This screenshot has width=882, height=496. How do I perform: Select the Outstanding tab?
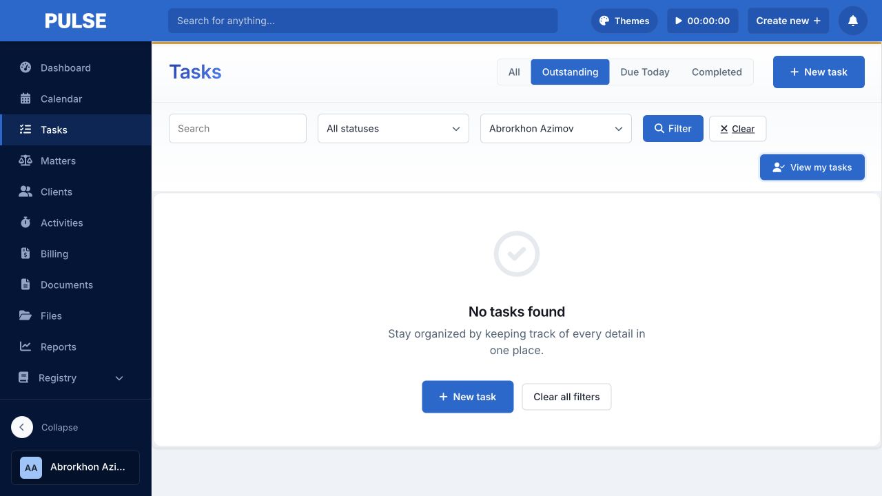(x=570, y=72)
